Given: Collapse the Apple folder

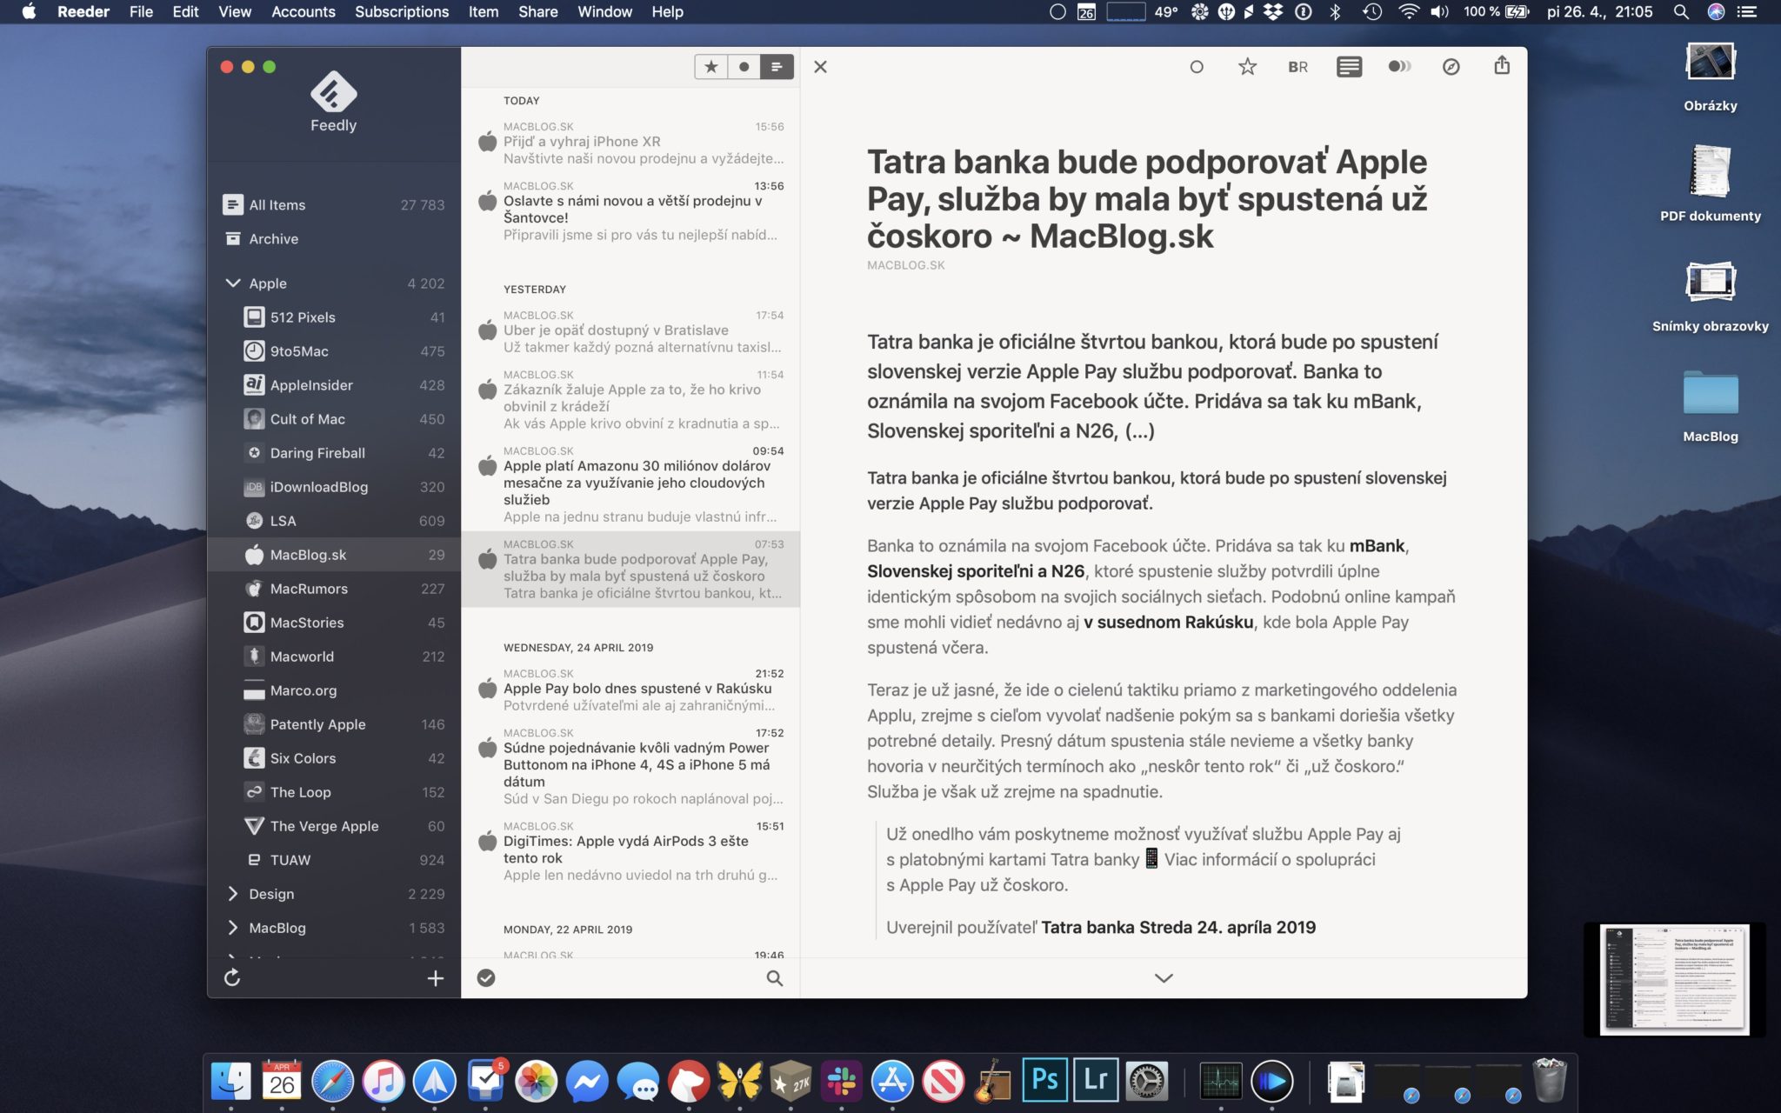Looking at the screenshot, I should tap(232, 283).
